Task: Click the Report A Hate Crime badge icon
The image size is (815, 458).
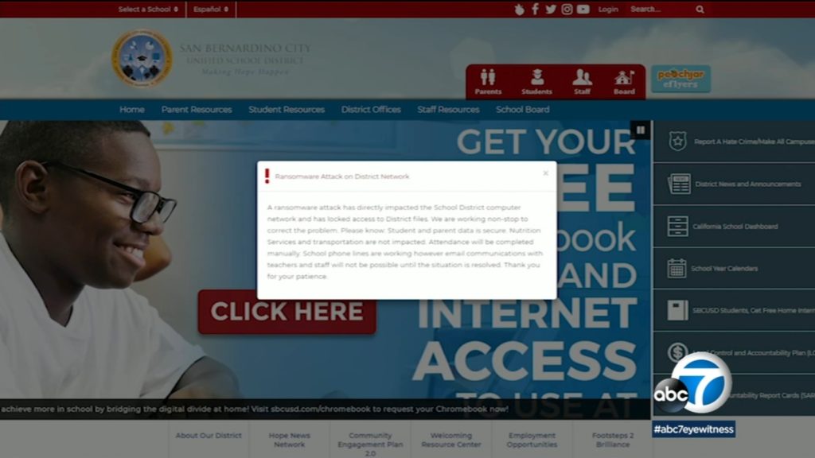Action: [678, 142]
